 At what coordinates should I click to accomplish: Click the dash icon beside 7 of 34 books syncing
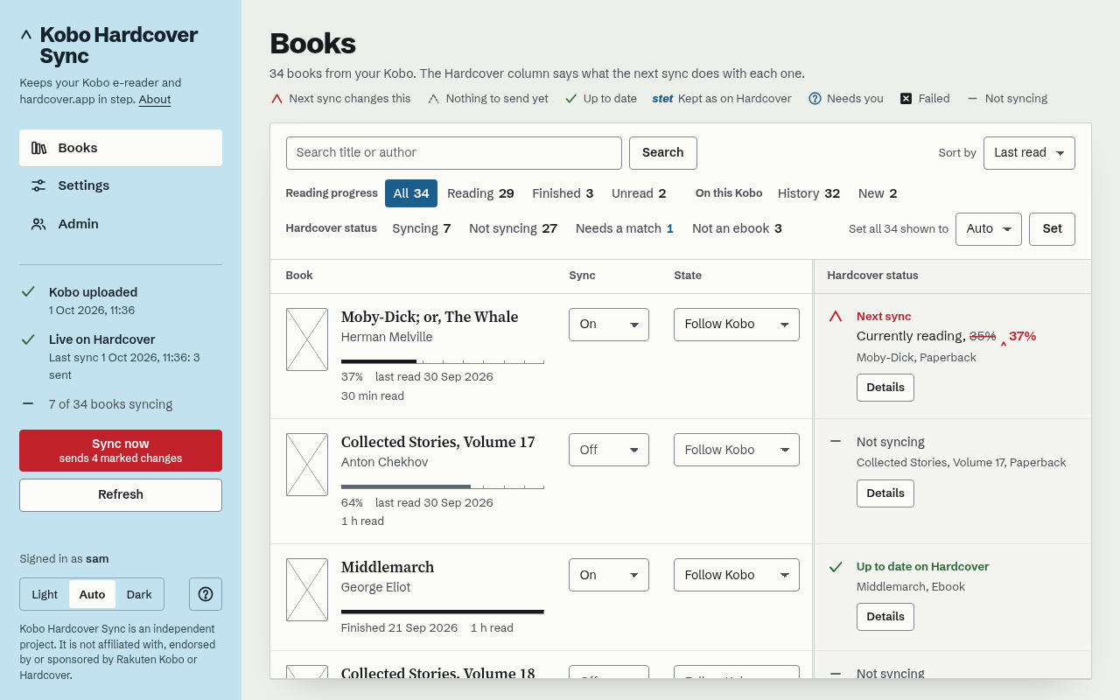[x=28, y=403]
